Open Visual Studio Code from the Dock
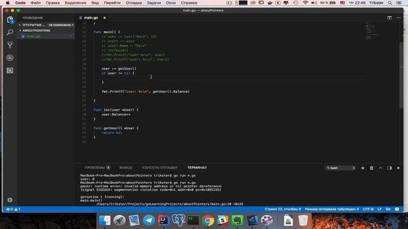 point(252,221)
